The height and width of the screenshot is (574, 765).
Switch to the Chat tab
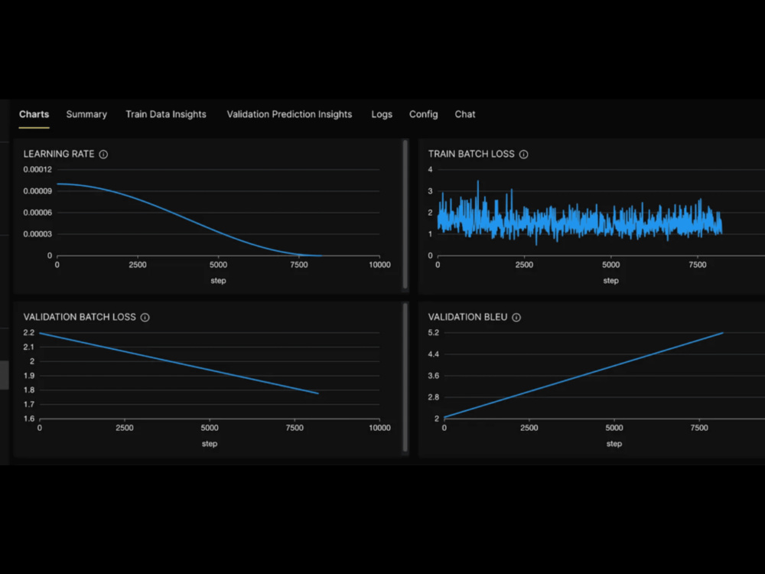pos(465,114)
